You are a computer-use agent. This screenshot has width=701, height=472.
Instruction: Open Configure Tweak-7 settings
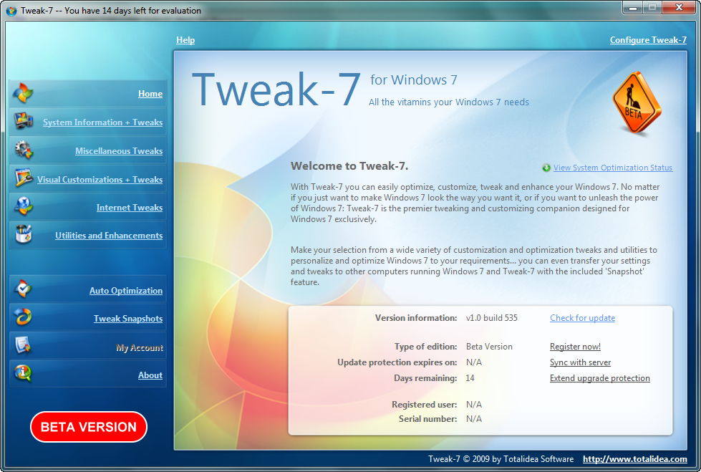[648, 40]
